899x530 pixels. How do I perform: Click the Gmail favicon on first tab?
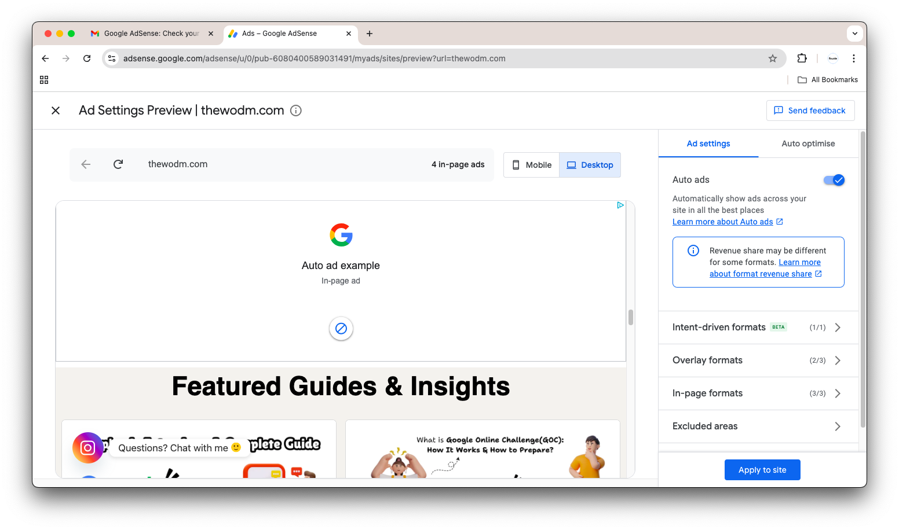click(x=95, y=34)
